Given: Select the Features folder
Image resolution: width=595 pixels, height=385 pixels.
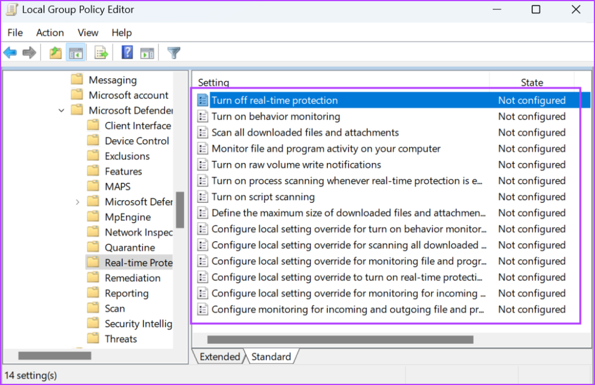Looking at the screenshot, I should [123, 172].
